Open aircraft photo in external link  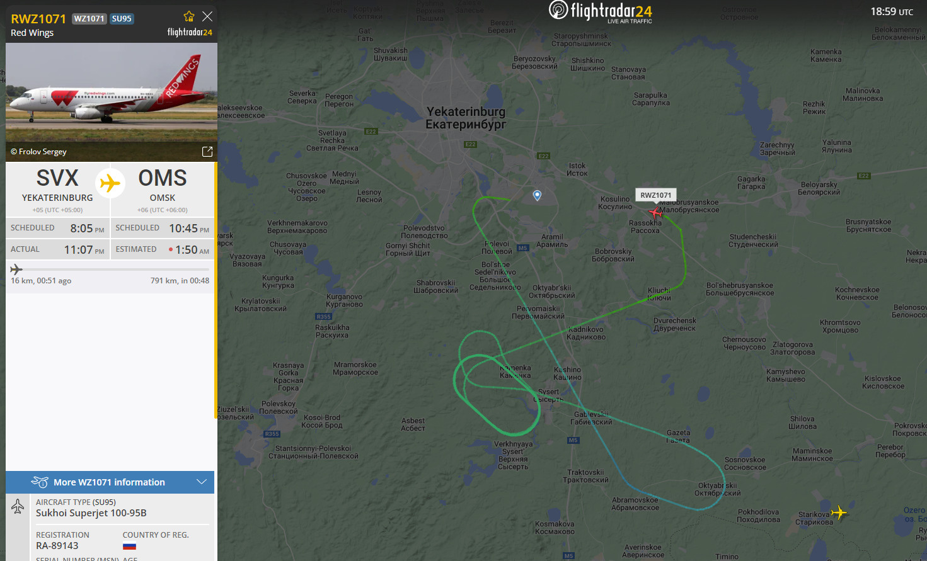point(207,152)
